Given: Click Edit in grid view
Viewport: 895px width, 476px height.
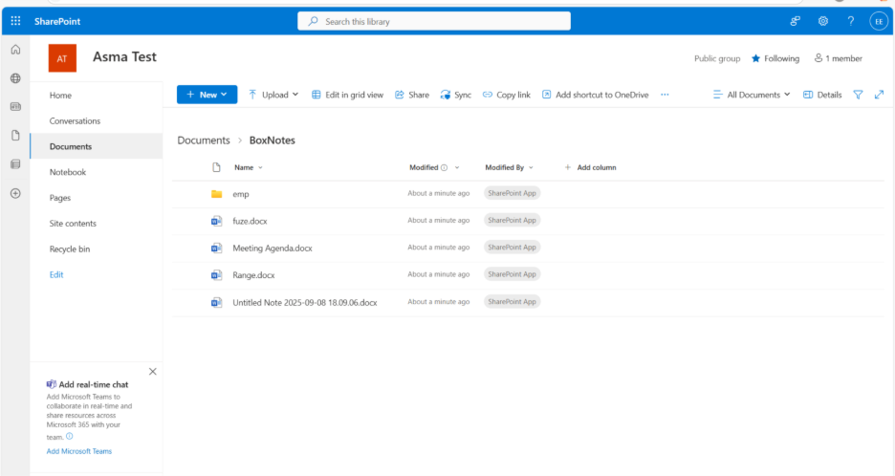Looking at the screenshot, I should [x=347, y=95].
